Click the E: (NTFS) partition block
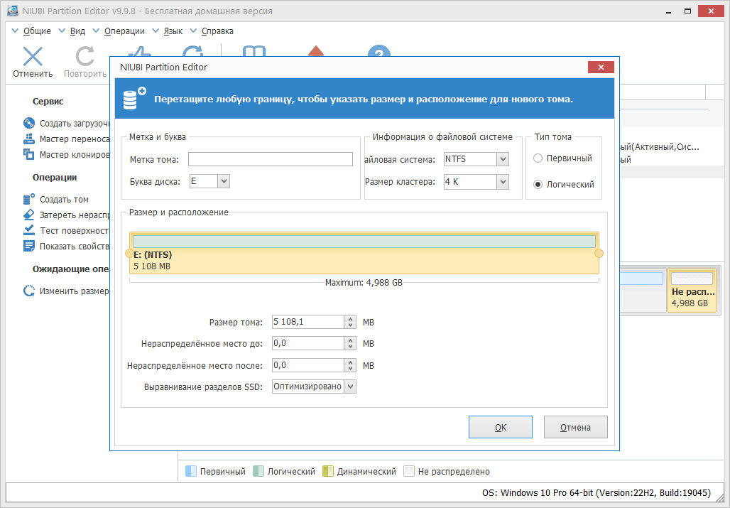 364,254
